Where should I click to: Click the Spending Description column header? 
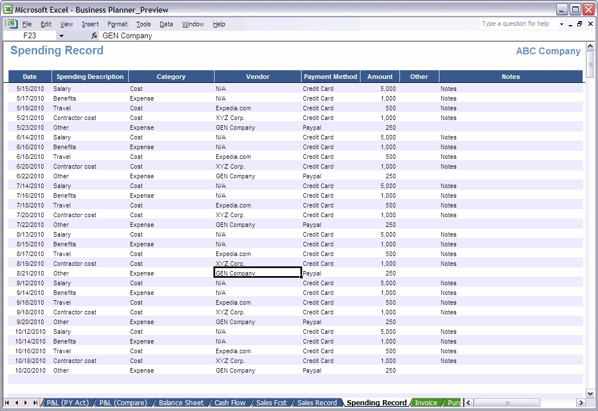90,77
